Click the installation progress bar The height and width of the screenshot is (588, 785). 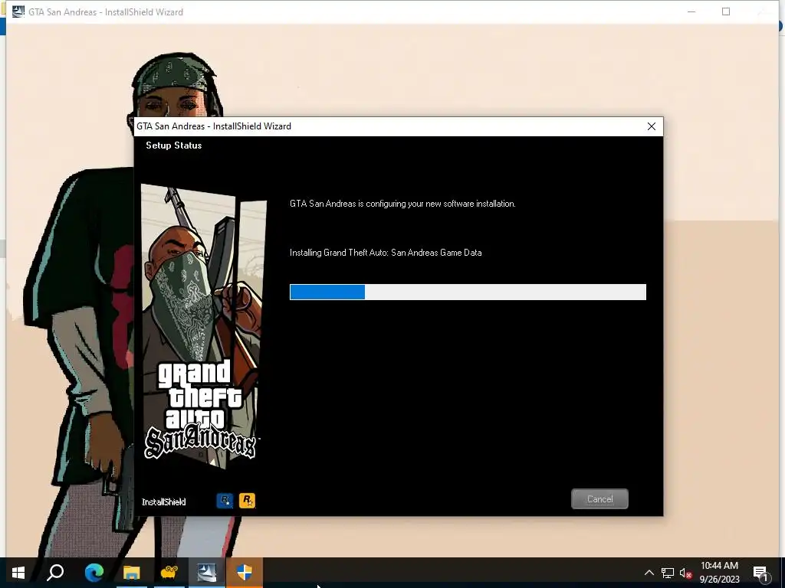pyautogui.click(x=468, y=292)
